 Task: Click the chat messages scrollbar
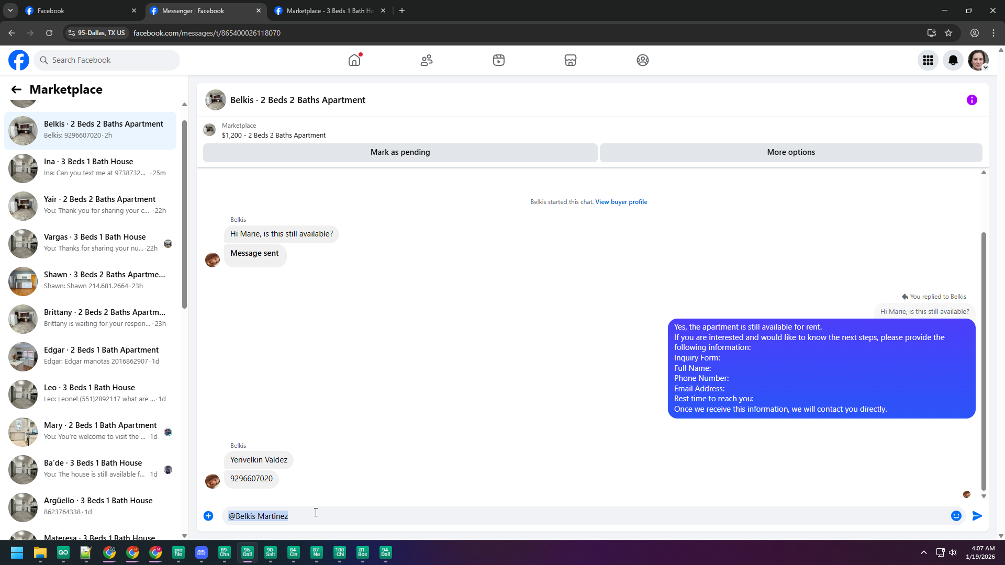pos(984,361)
